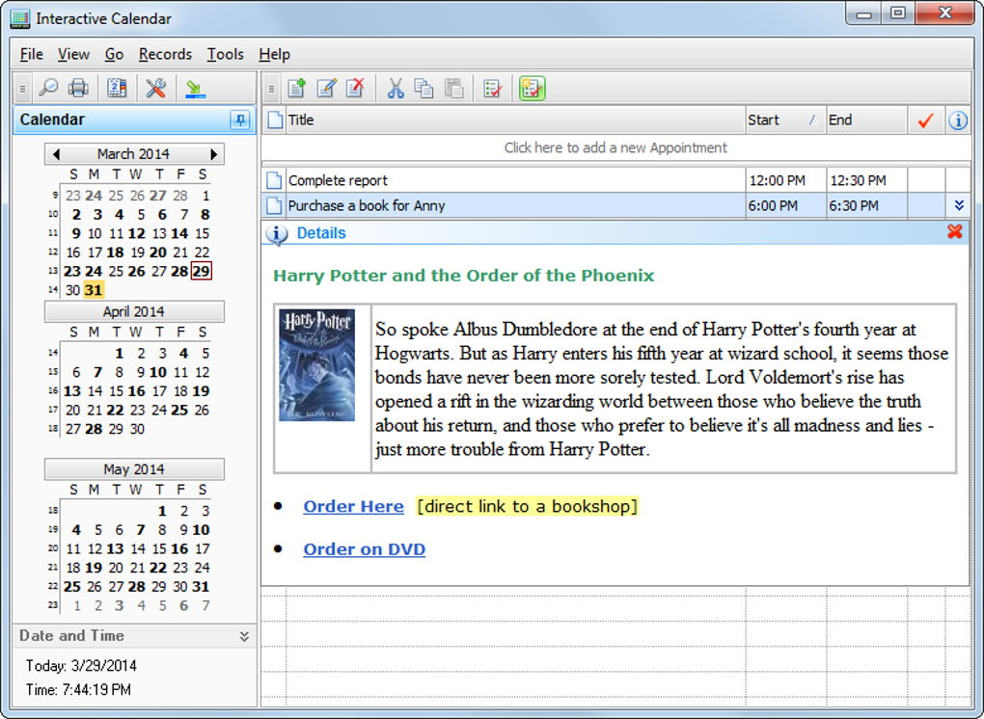The width and height of the screenshot is (984, 719).
Task: Sort by the End column header
Action: pos(866,120)
